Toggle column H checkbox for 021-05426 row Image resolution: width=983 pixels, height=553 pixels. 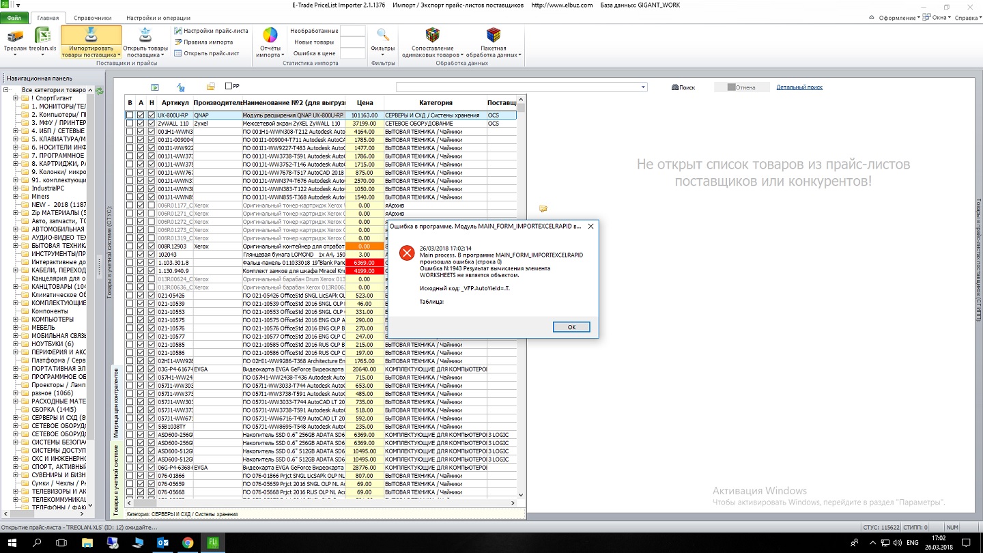click(x=152, y=296)
